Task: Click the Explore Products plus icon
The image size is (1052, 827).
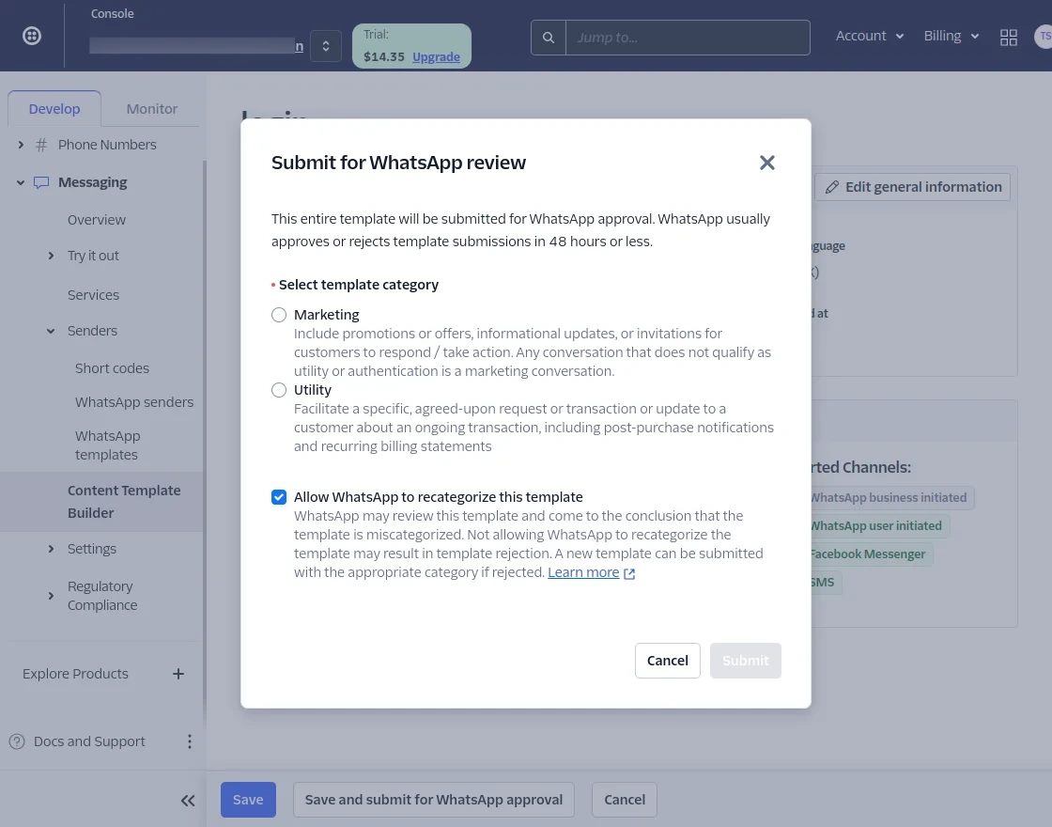Action: 178,674
